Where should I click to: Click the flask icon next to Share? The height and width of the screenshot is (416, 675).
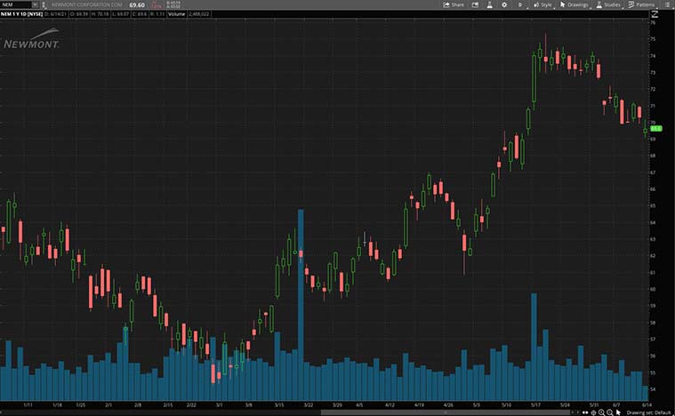(489, 4)
